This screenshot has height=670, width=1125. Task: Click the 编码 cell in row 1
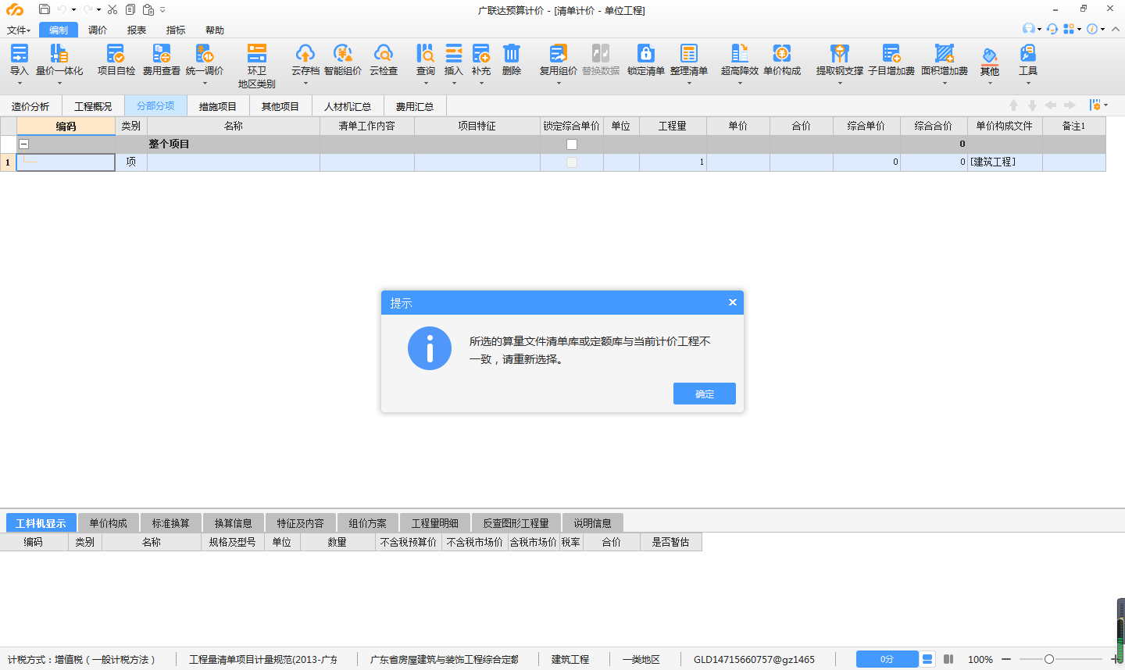pyautogui.click(x=66, y=162)
